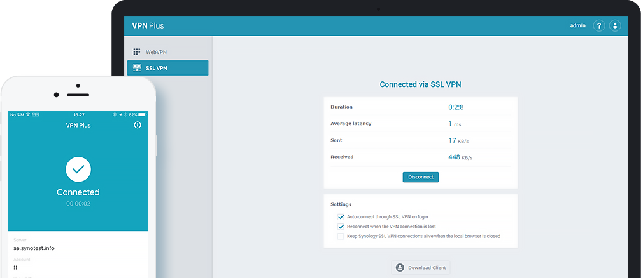The width and height of the screenshot is (643, 278).
Task: Click the Download Client button
Action: (x=421, y=268)
